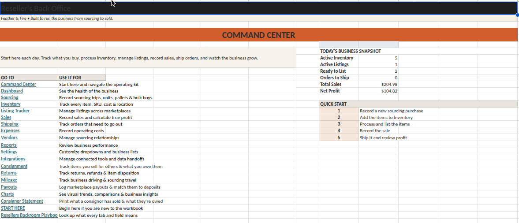This screenshot has height=223, width=519.
Task: Open the Reports link
Action: click(9, 145)
